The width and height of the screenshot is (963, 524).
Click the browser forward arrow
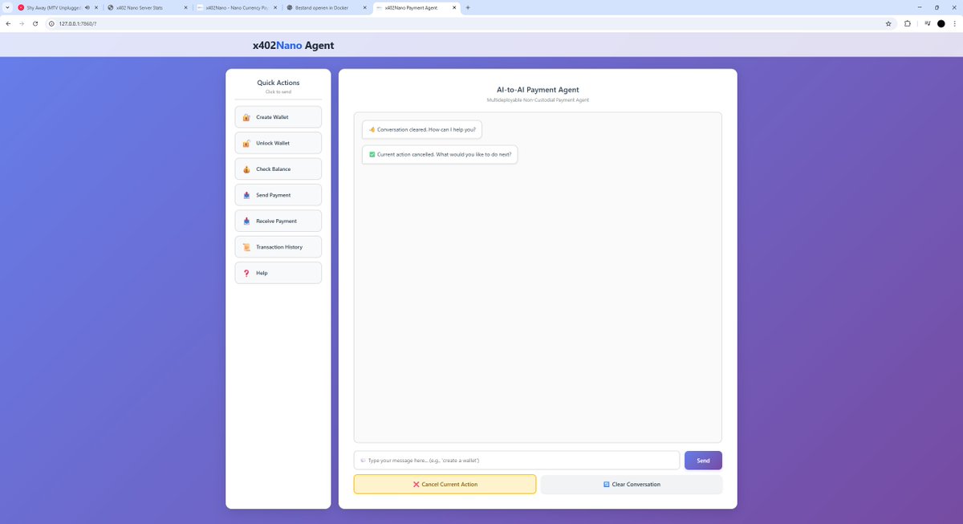22,23
